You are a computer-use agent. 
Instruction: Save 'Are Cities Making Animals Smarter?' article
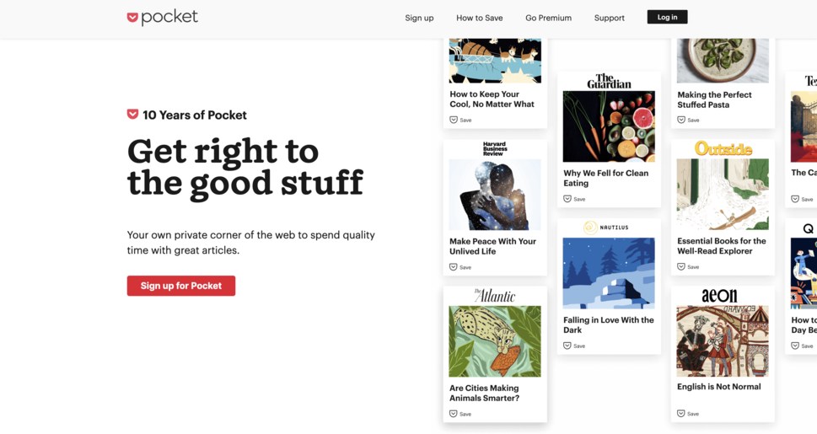(460, 414)
